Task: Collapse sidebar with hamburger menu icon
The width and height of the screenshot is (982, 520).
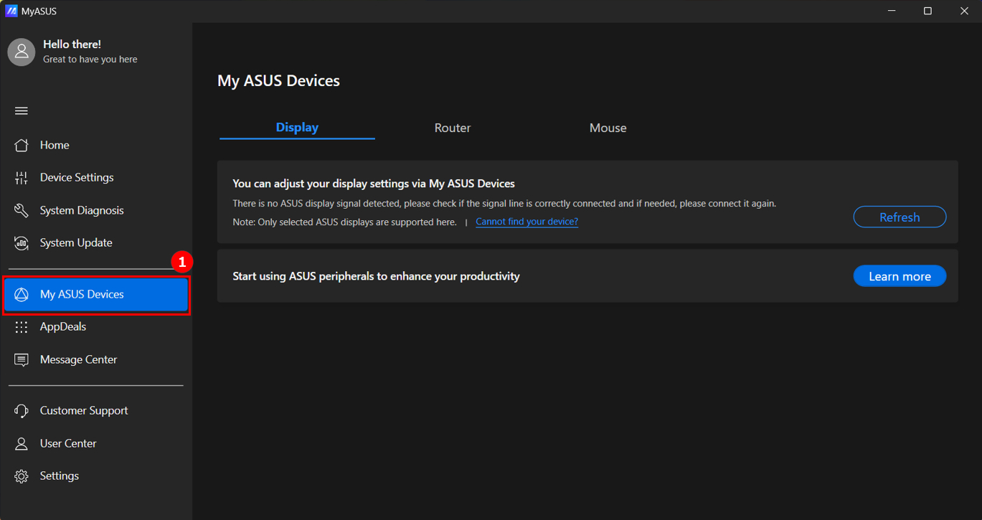Action: (22, 110)
